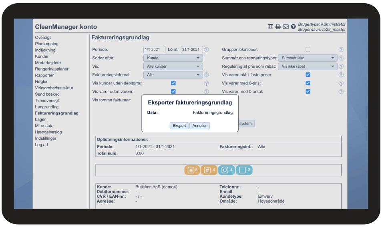
Task: Open the Vis dropdown showing Alle kunder
Action: [173, 66]
